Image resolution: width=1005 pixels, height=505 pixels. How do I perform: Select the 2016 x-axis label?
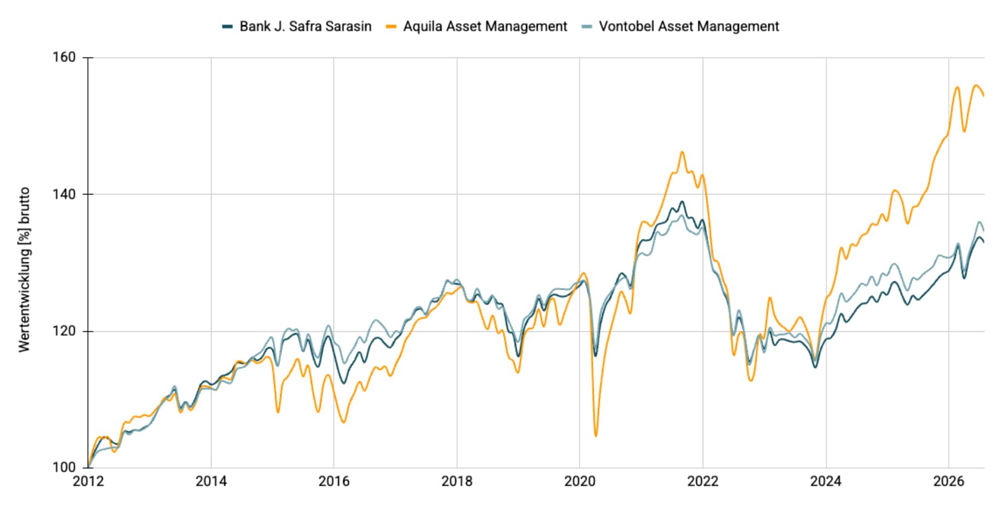pos(334,481)
